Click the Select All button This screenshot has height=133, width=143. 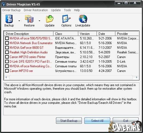(97, 121)
